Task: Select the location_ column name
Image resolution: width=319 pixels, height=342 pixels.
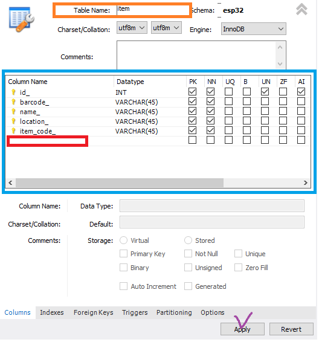Action: (x=34, y=121)
